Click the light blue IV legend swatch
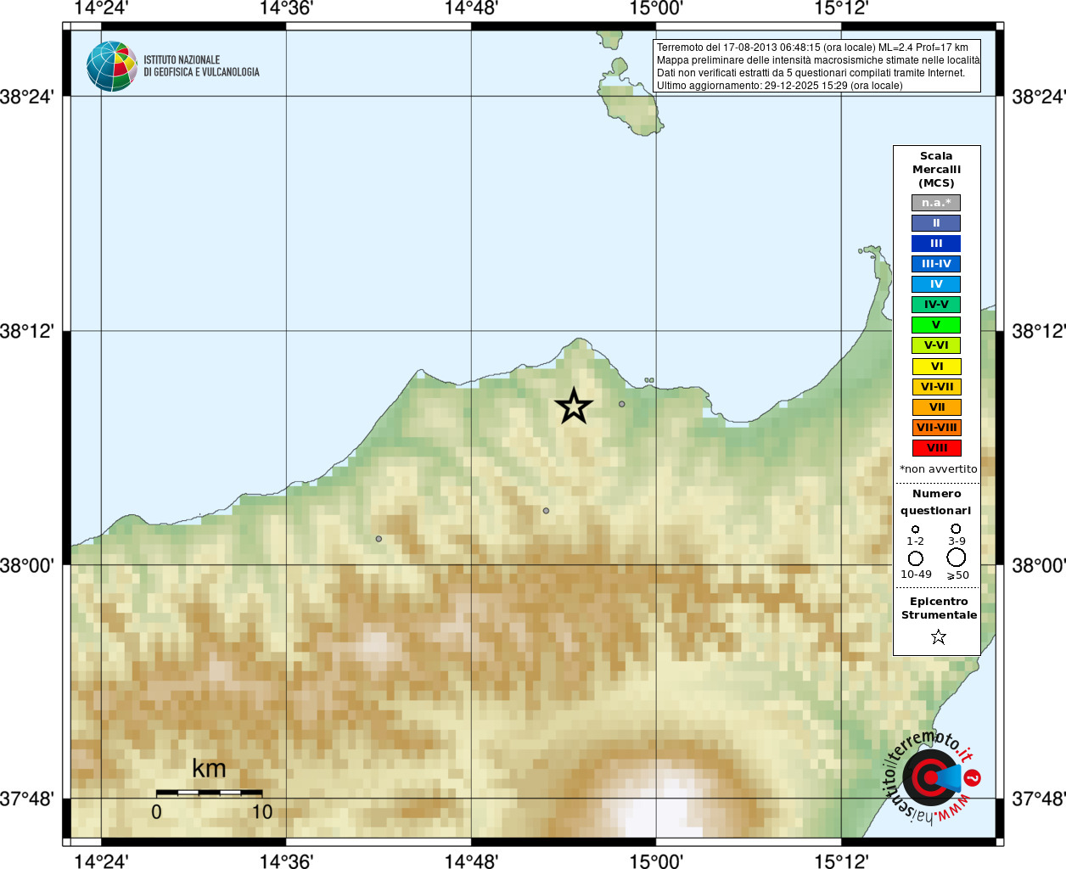 936,284
